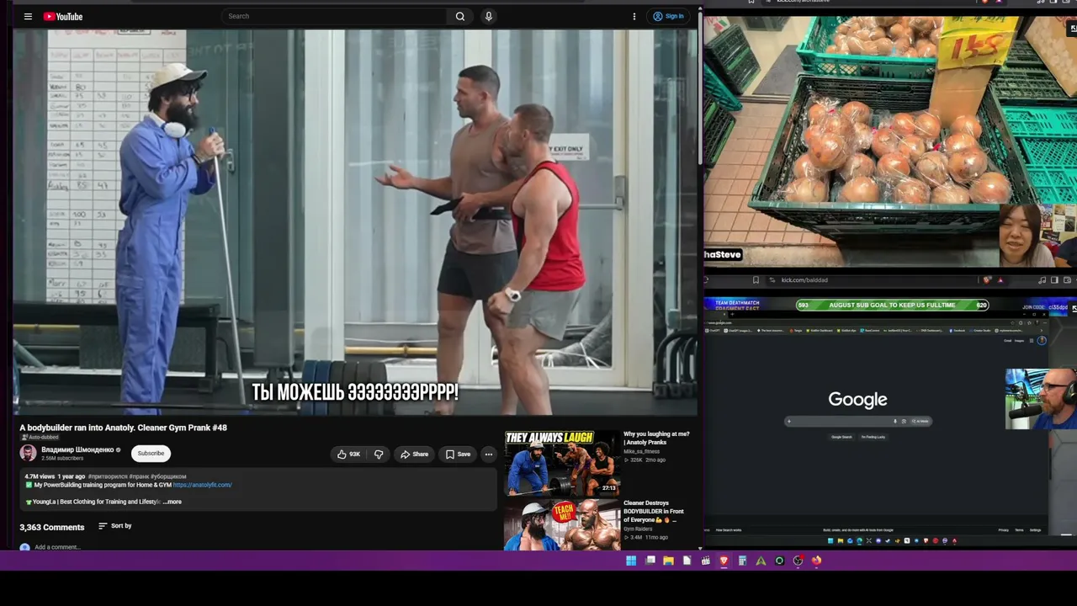Screen dimensions: 1077x606
Task: Click the August sub goal progress bar
Action: pyautogui.click(x=892, y=305)
